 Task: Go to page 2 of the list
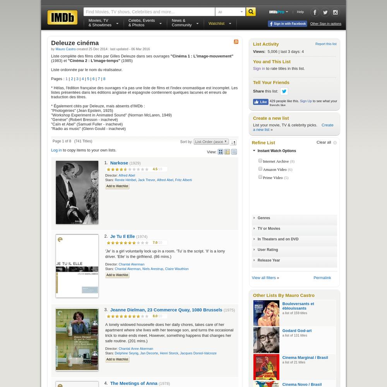tap(72, 79)
